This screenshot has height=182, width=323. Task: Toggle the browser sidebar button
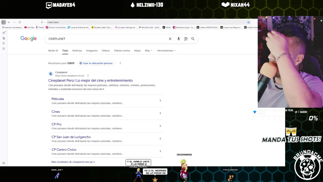click(x=4, y=22)
